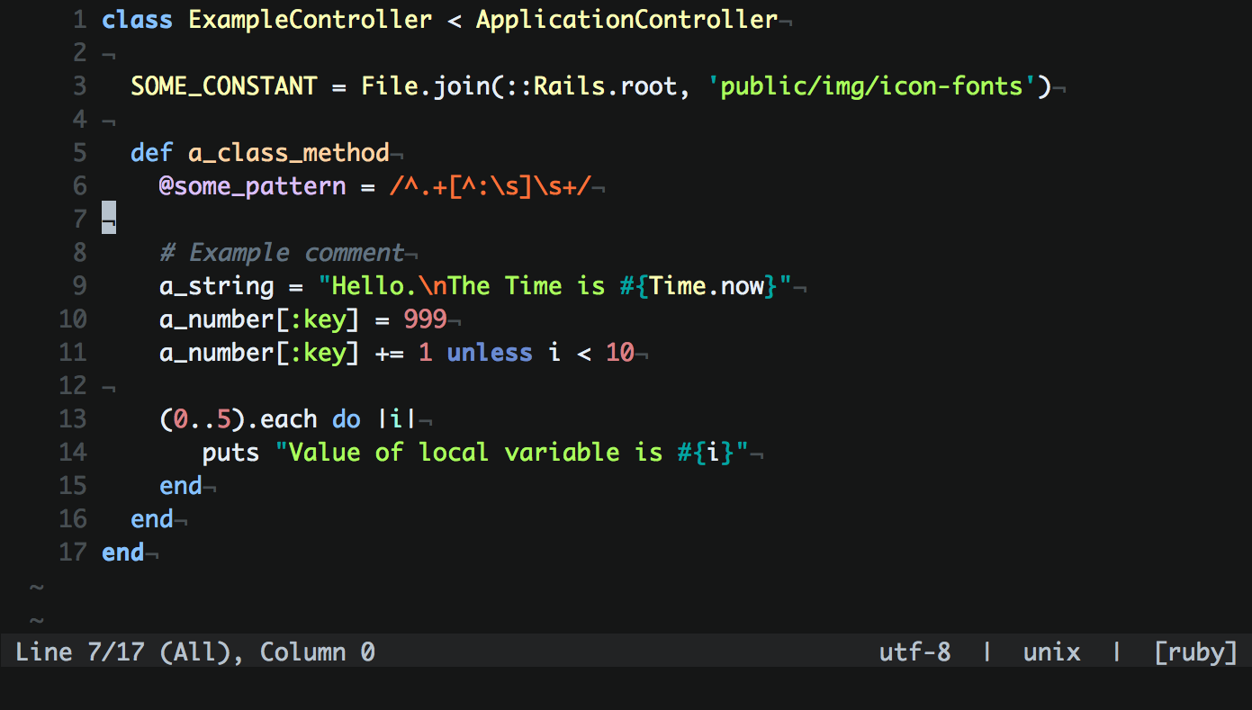Click "Value of local variable is" string text
The image size is (1252, 710).
(x=476, y=453)
